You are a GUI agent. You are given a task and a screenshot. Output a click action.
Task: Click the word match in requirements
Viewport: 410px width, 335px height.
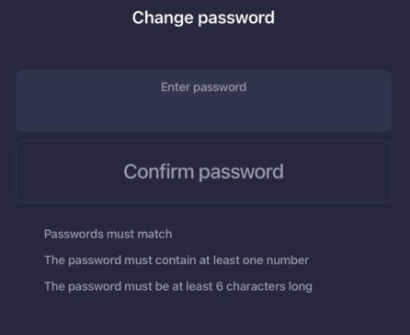point(154,234)
